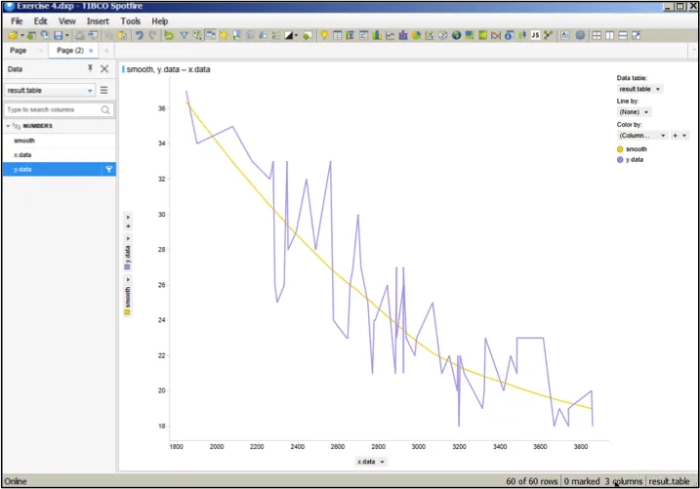The height and width of the screenshot is (489, 700).
Task: Click the search columns input field
Action: [59, 109]
